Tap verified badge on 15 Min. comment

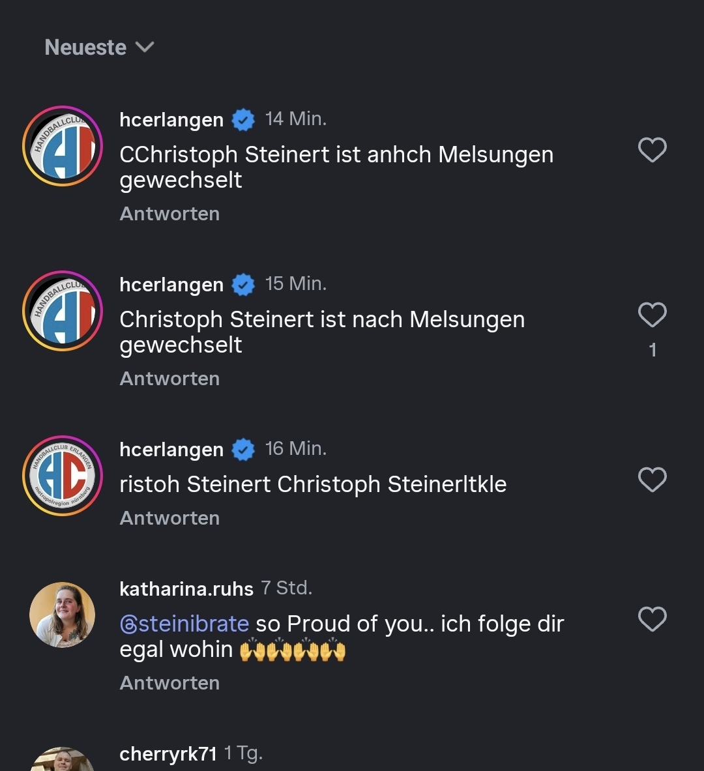(x=243, y=285)
